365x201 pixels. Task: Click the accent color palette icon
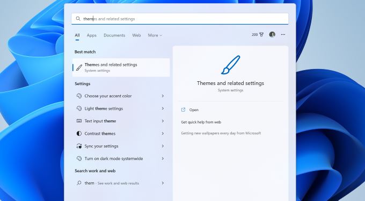click(79, 96)
